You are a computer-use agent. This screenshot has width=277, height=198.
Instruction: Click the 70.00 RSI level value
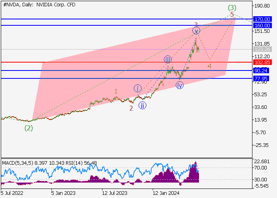tap(260, 168)
